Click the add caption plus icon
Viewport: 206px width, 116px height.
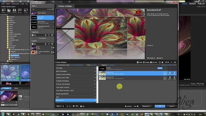[x=33, y=35]
